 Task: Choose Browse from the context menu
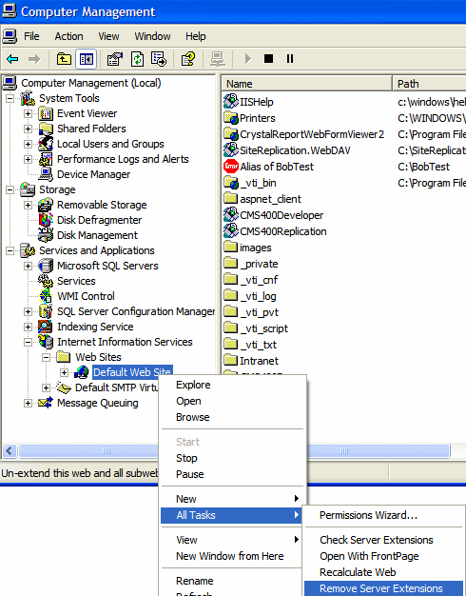click(232, 417)
